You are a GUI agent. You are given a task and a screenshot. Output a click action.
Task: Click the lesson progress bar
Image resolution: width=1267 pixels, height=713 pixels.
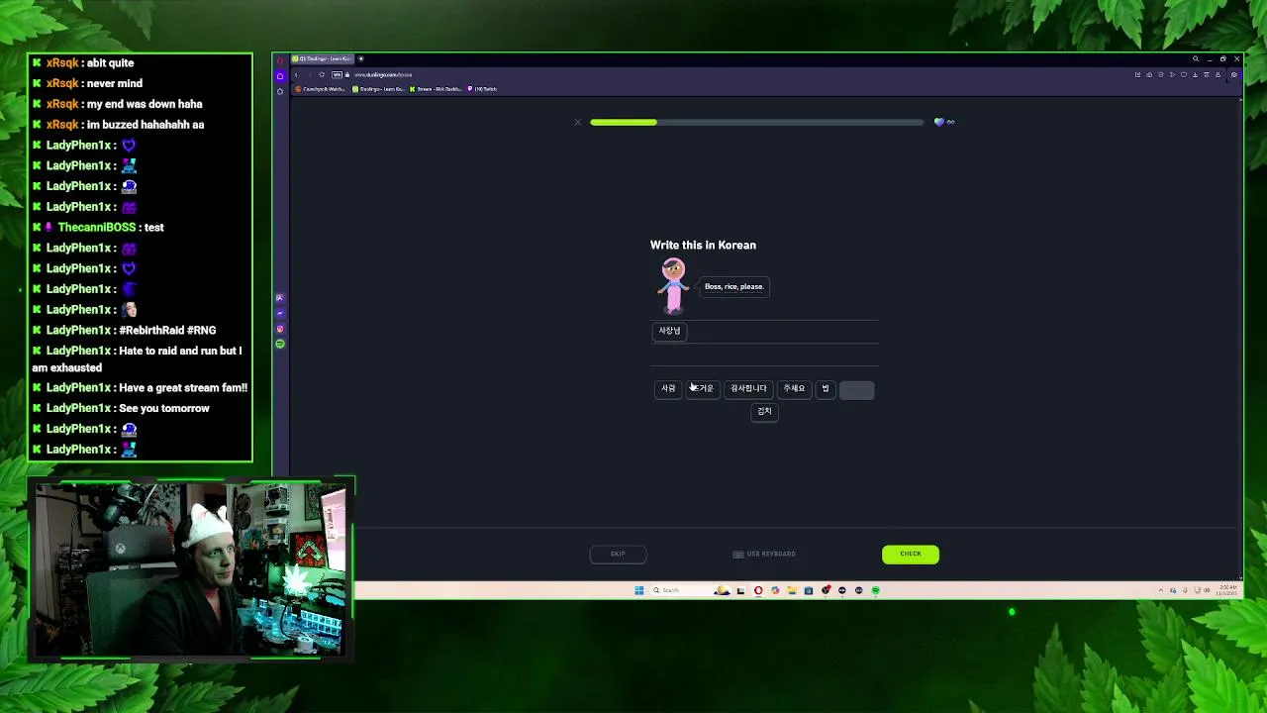point(757,122)
